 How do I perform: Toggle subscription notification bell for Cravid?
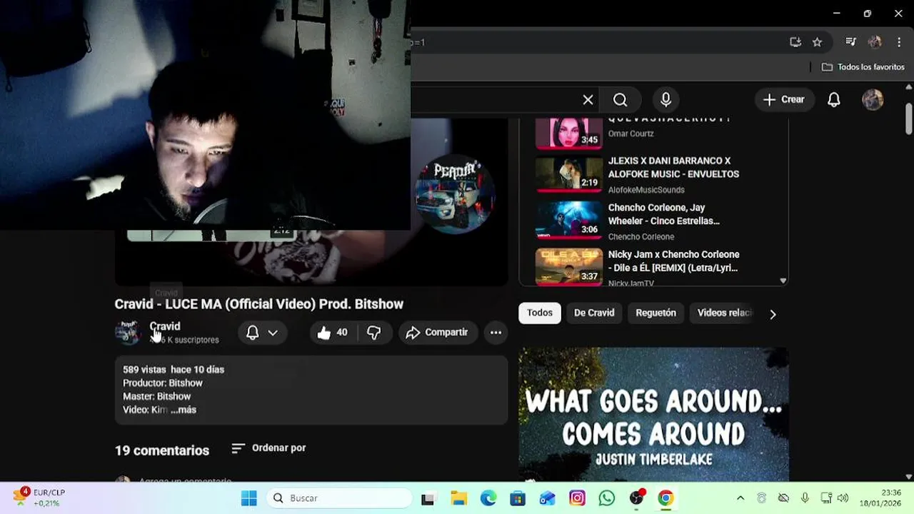click(262, 333)
